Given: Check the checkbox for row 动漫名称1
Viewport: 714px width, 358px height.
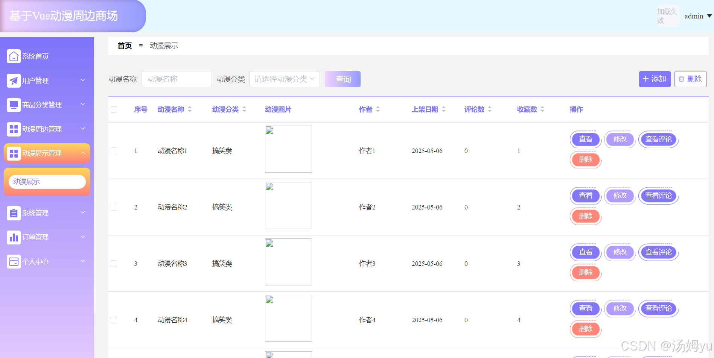Looking at the screenshot, I should point(114,151).
